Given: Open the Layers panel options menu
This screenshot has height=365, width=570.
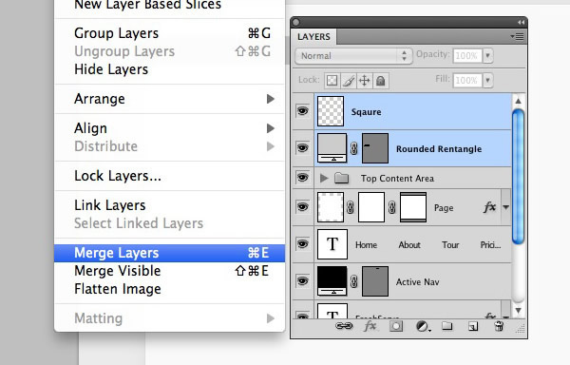Looking at the screenshot, I should 518,36.
